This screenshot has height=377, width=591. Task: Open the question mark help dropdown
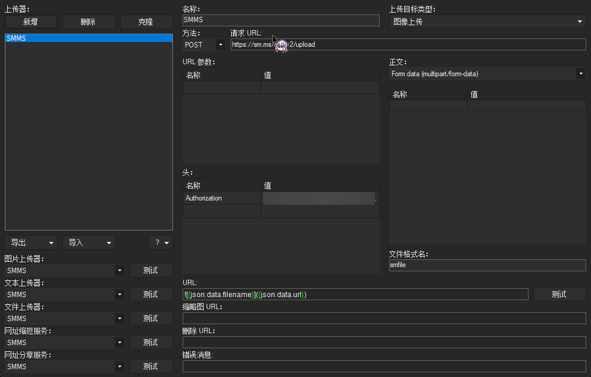pyautogui.click(x=161, y=243)
